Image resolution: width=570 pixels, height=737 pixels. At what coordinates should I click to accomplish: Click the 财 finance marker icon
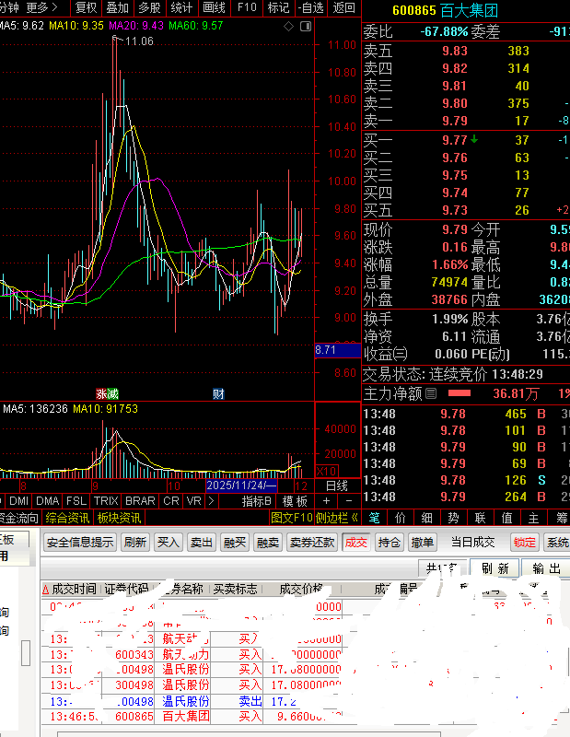coord(218,393)
